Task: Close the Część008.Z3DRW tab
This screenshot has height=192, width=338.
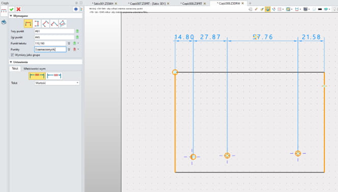Action: [243, 4]
